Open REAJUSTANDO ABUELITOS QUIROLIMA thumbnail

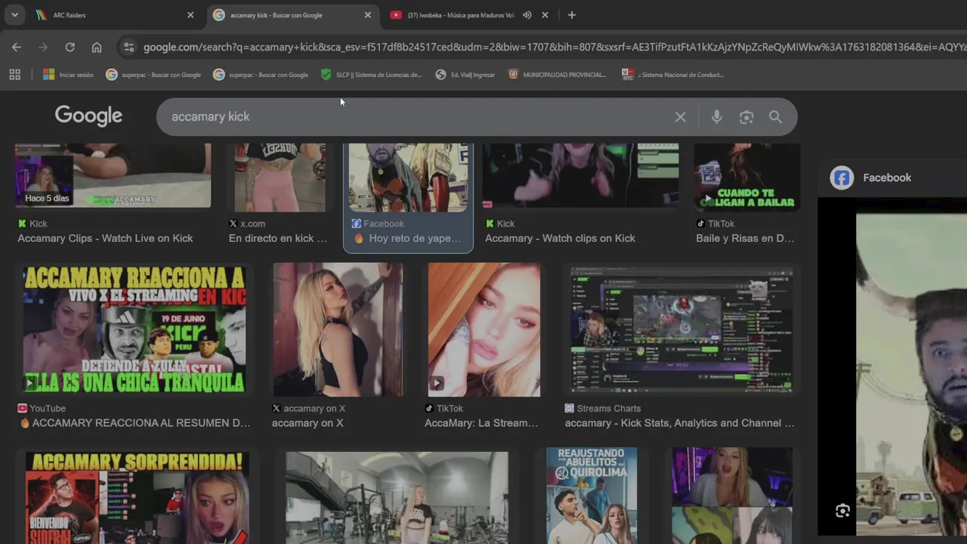coord(592,496)
